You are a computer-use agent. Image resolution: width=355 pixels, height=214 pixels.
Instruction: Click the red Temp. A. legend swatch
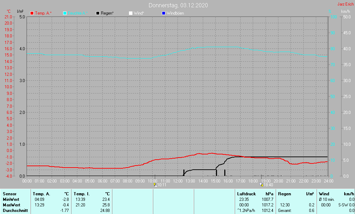32,13
